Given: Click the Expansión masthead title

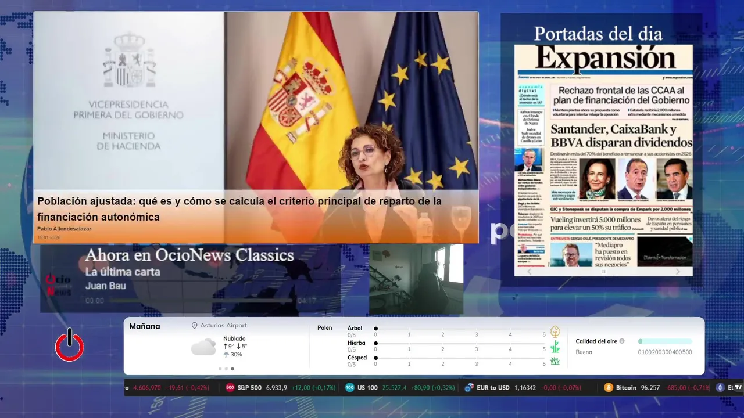Looking at the screenshot, I should tap(605, 59).
